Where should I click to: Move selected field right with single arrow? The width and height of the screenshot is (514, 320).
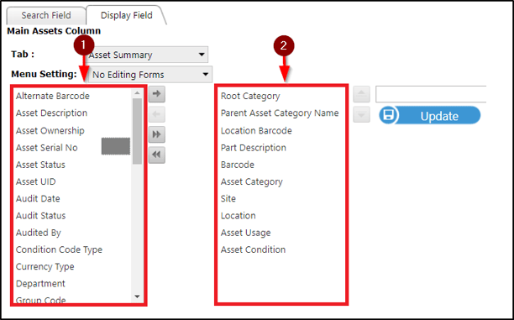157,94
